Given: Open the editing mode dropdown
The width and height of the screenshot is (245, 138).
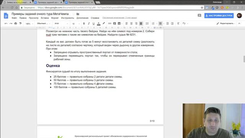Looking at the screenshot, I should (x=226, y=23).
